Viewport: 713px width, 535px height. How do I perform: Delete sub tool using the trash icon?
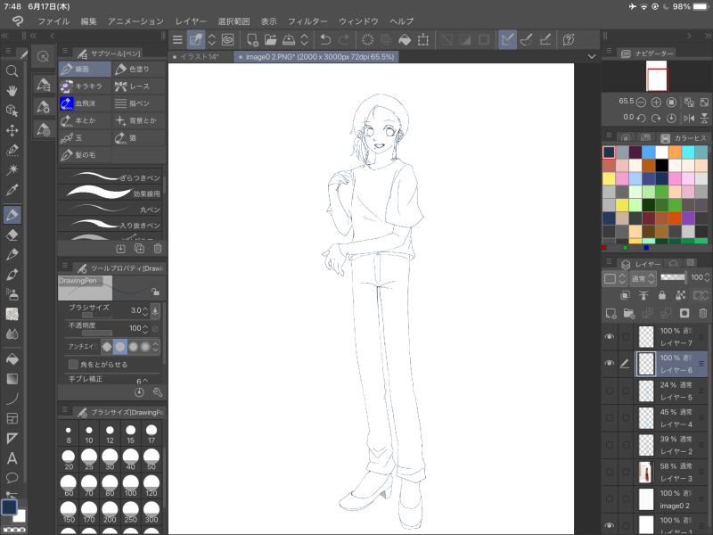point(158,249)
